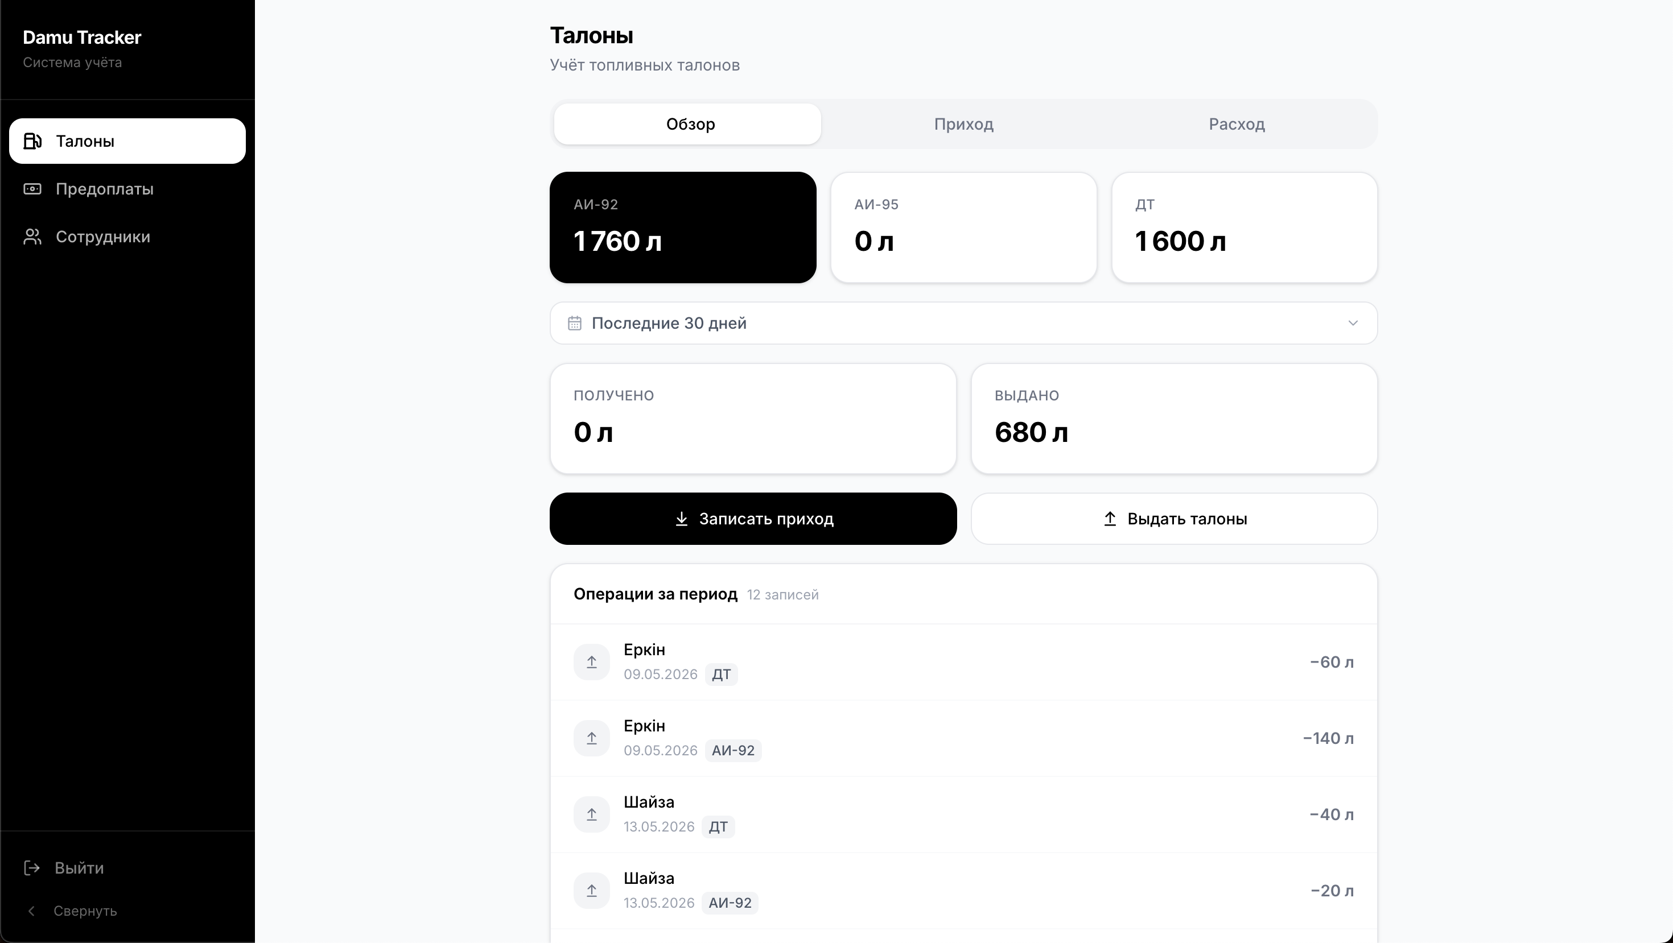Screen dimensions: 1673x943
Task: Click the Выдано 680 л card
Action: pyautogui.click(x=1174, y=419)
